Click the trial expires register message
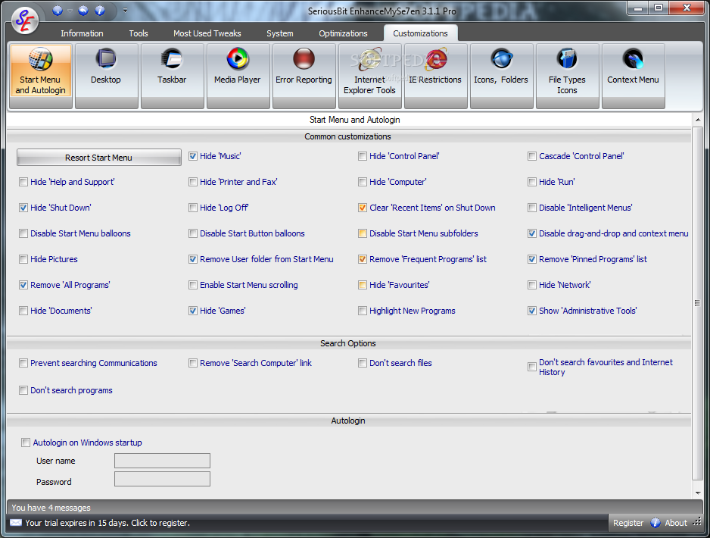This screenshot has width=710, height=538. click(x=107, y=523)
